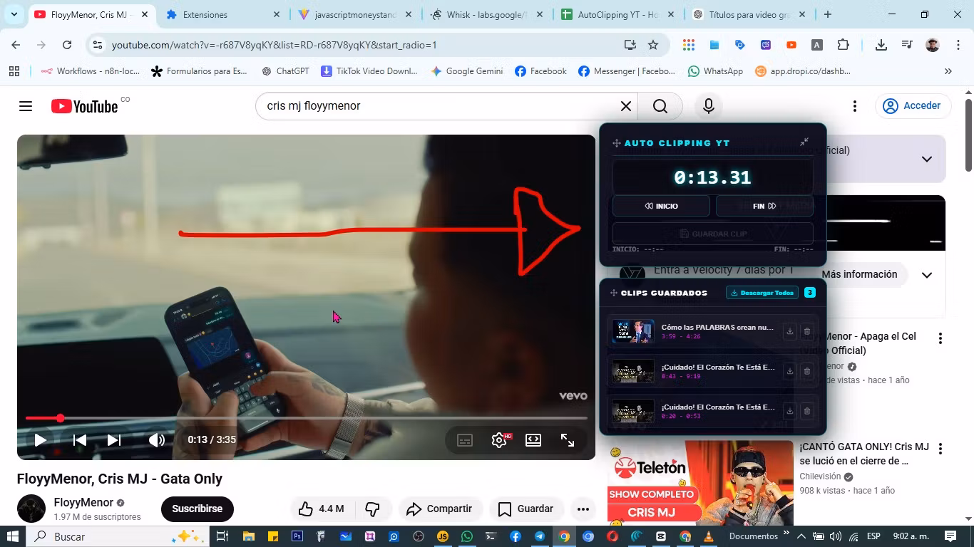Open the Teletón Cris MJ video thumbnail
The image size is (974, 547).
click(x=700, y=483)
